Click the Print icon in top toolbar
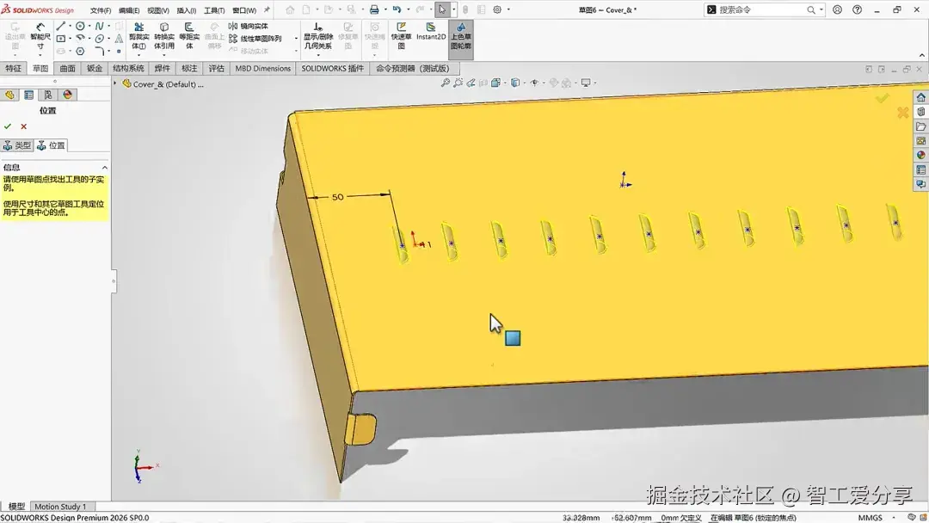The height and width of the screenshot is (523, 929). (x=374, y=10)
